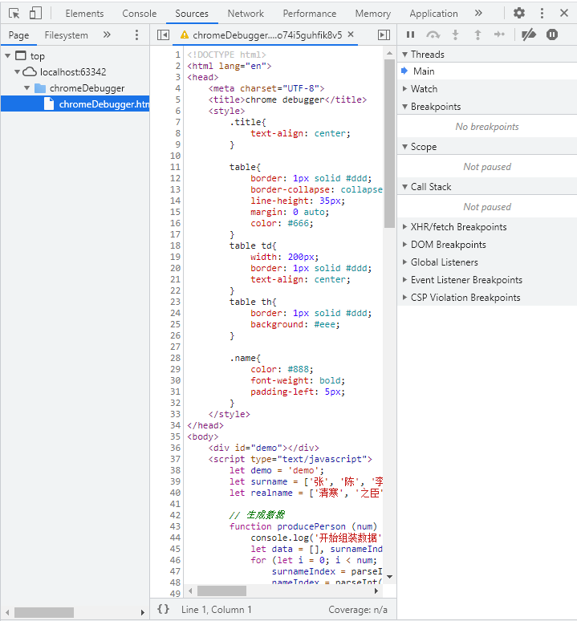This screenshot has height=621, width=577.
Task: Click the chromeDebugger blue folder icon
Action: point(40,88)
